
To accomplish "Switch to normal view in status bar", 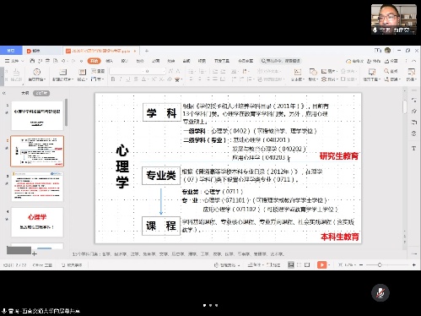I will (x=291, y=264).
